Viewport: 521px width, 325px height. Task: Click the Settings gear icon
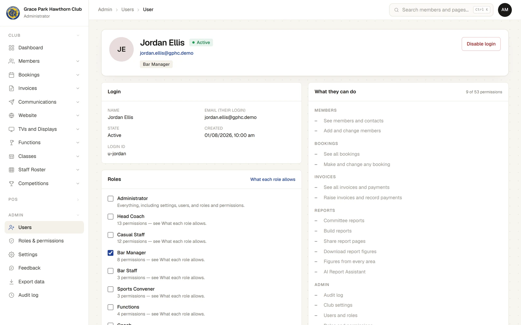[x=11, y=254]
